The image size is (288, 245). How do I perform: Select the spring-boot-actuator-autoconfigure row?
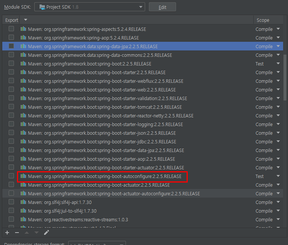pos(142,193)
